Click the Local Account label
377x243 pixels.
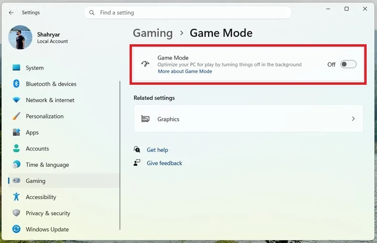[x=52, y=41]
